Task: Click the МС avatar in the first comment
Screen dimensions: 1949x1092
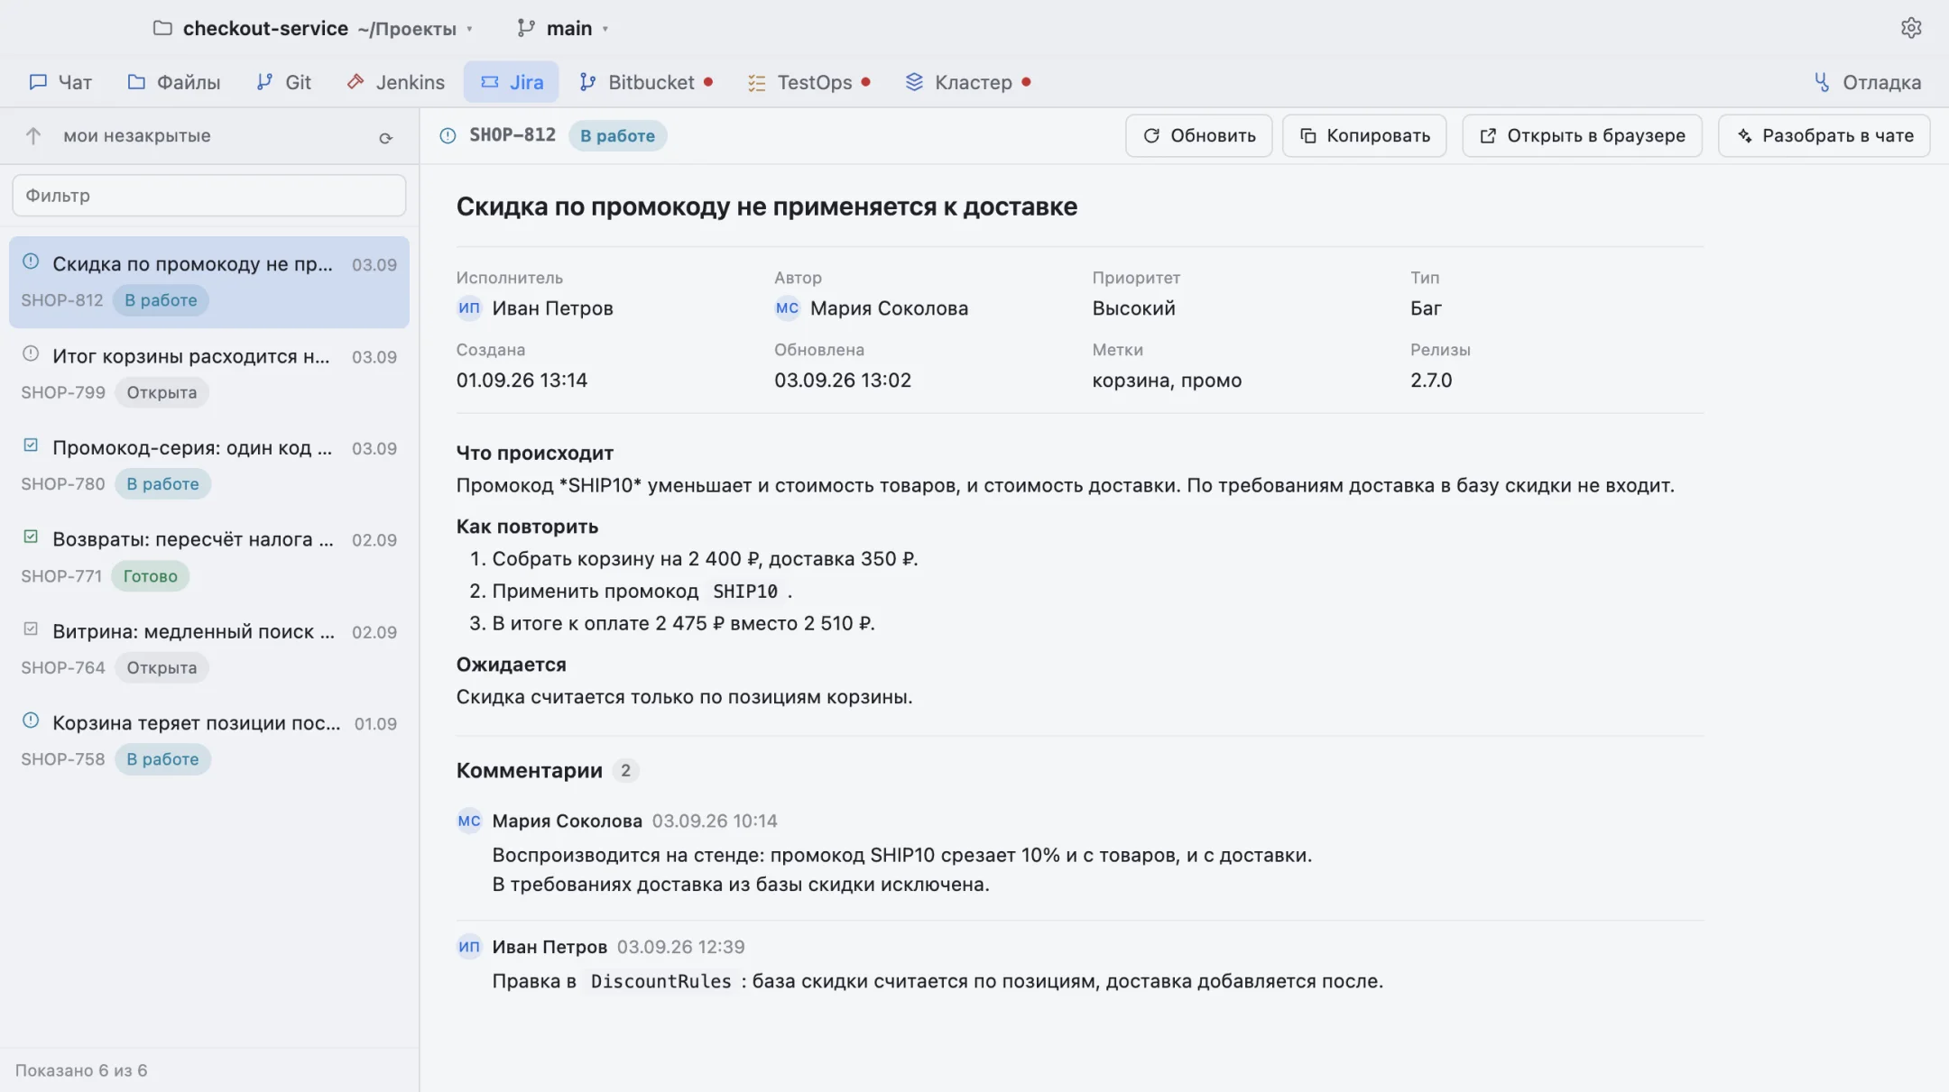Action: pyautogui.click(x=469, y=821)
